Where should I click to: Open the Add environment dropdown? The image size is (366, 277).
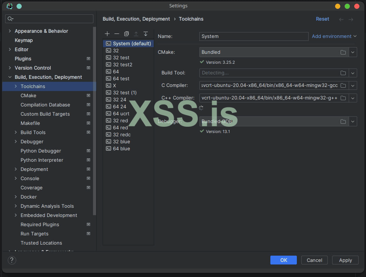point(334,36)
